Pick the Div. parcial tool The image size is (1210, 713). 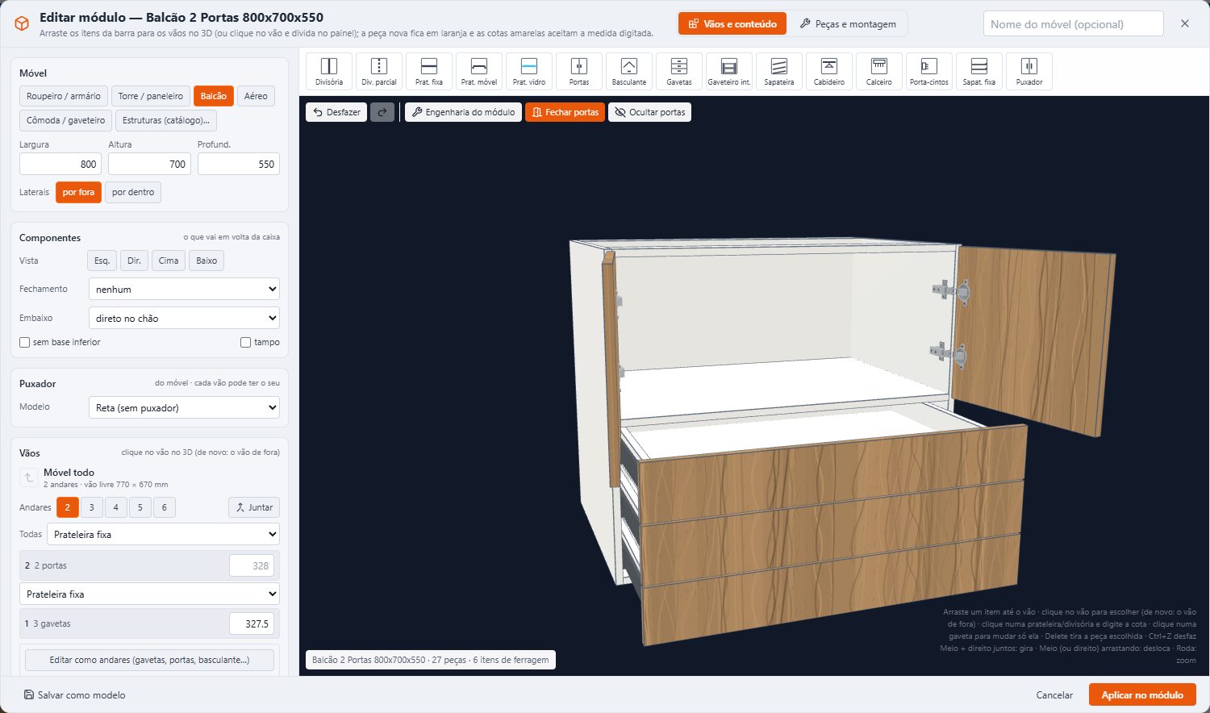(379, 72)
